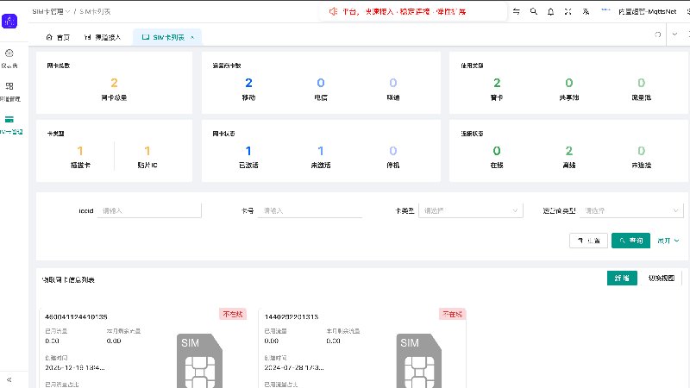Click the 在线 connection count

pos(497,151)
